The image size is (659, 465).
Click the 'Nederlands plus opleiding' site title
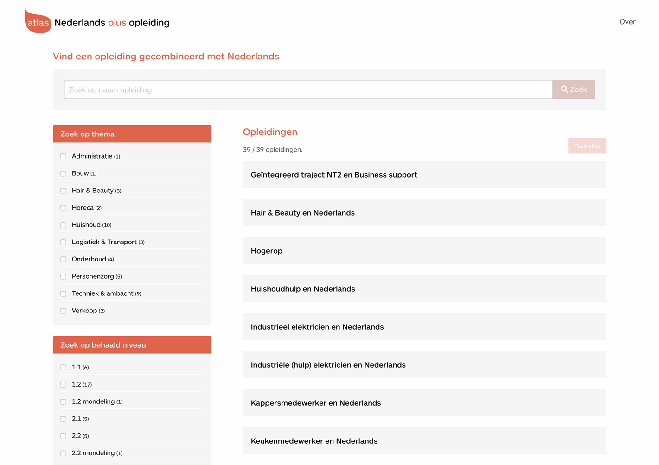112,23
